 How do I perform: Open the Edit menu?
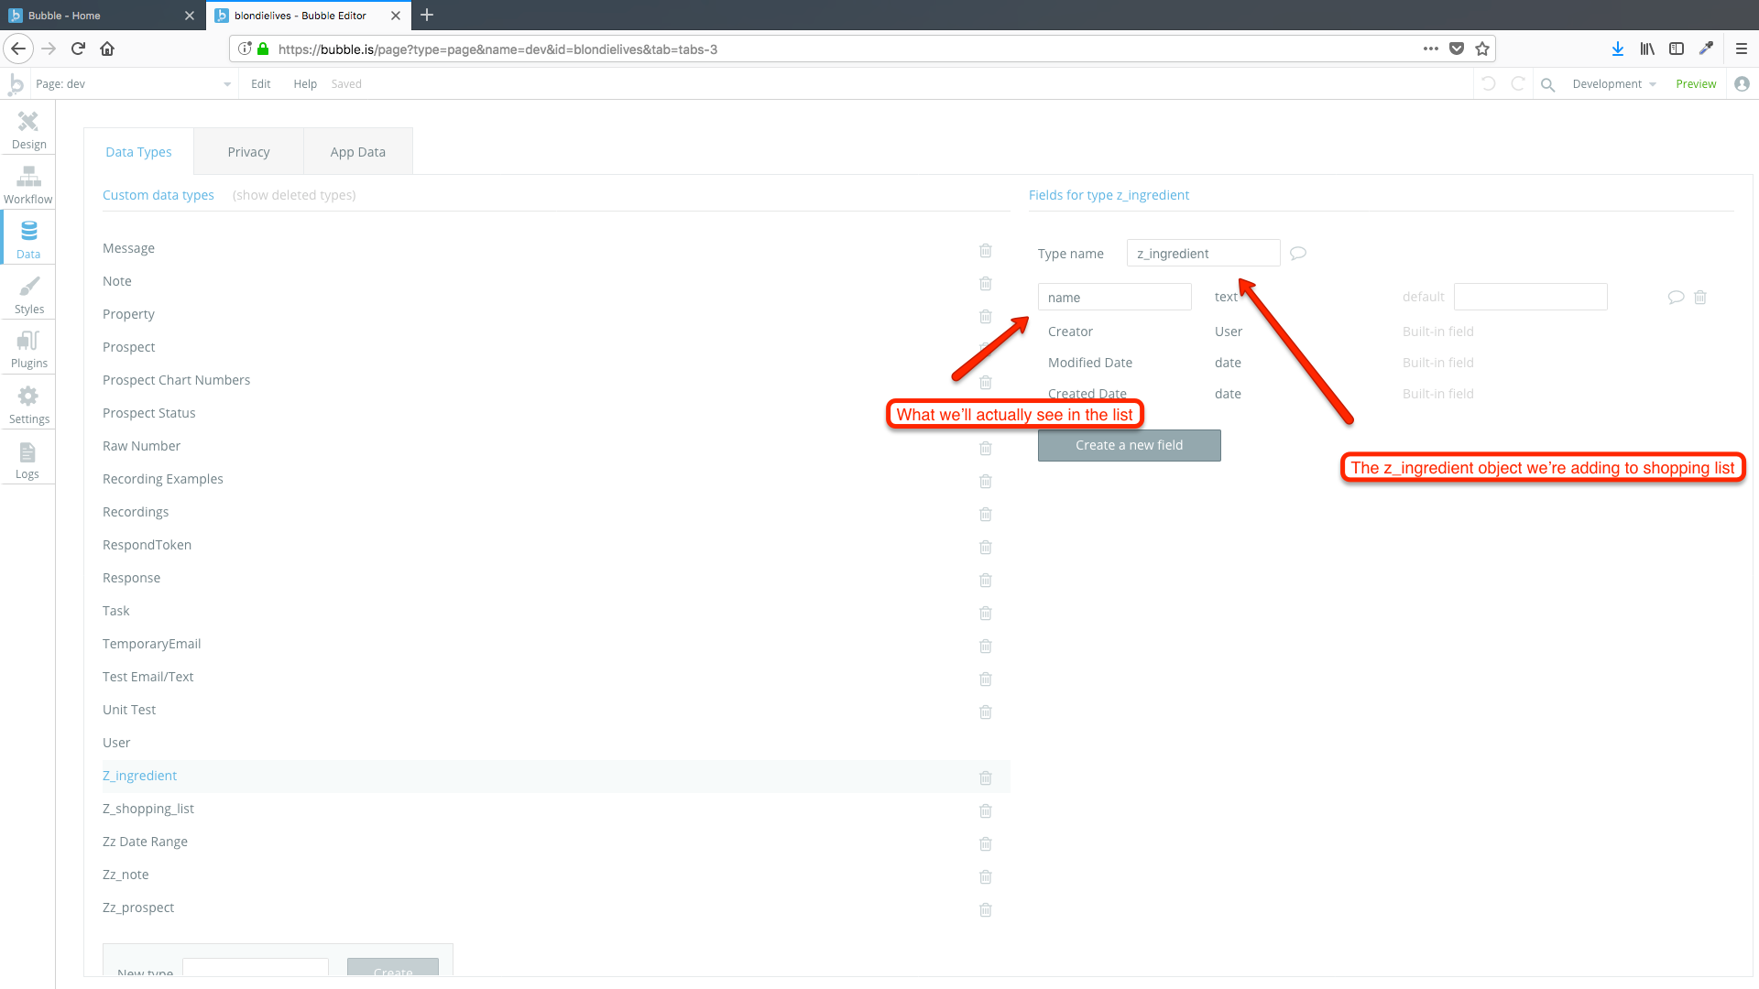tap(261, 84)
